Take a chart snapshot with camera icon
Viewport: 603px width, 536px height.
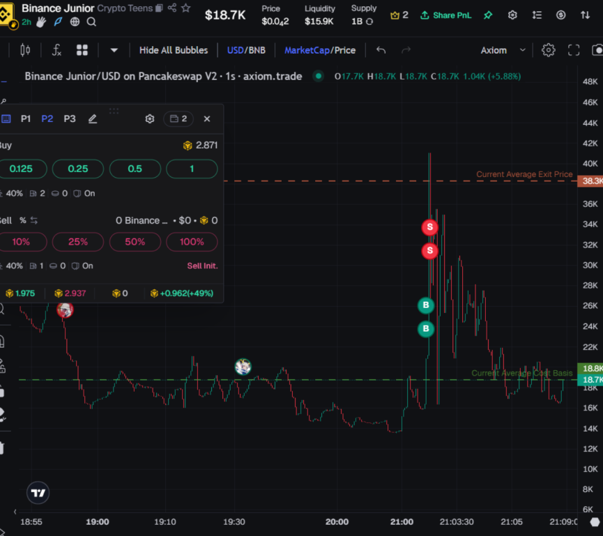[x=597, y=50]
